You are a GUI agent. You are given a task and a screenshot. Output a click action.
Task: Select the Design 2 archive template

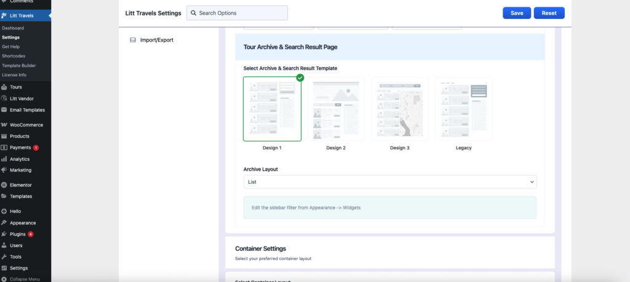pyautogui.click(x=336, y=109)
